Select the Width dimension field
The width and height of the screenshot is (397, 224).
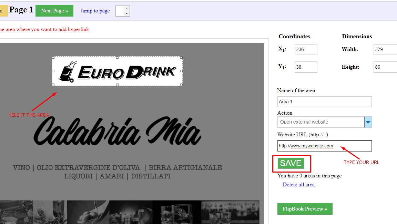click(x=385, y=49)
